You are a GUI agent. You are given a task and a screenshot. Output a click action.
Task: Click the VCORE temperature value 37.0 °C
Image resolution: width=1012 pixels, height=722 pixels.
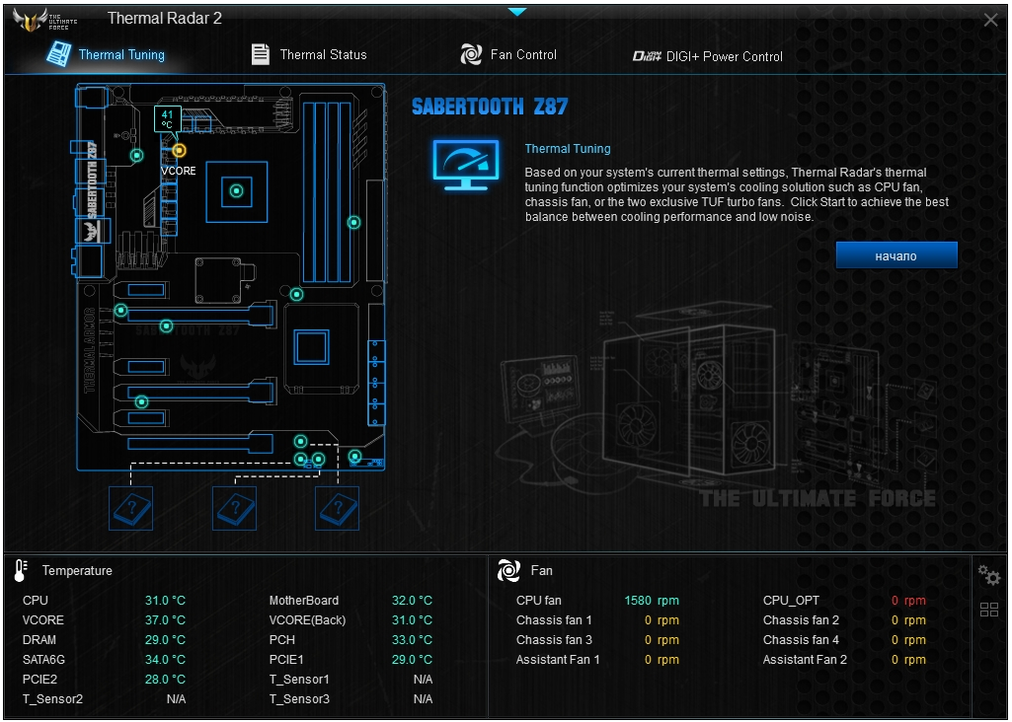165,620
